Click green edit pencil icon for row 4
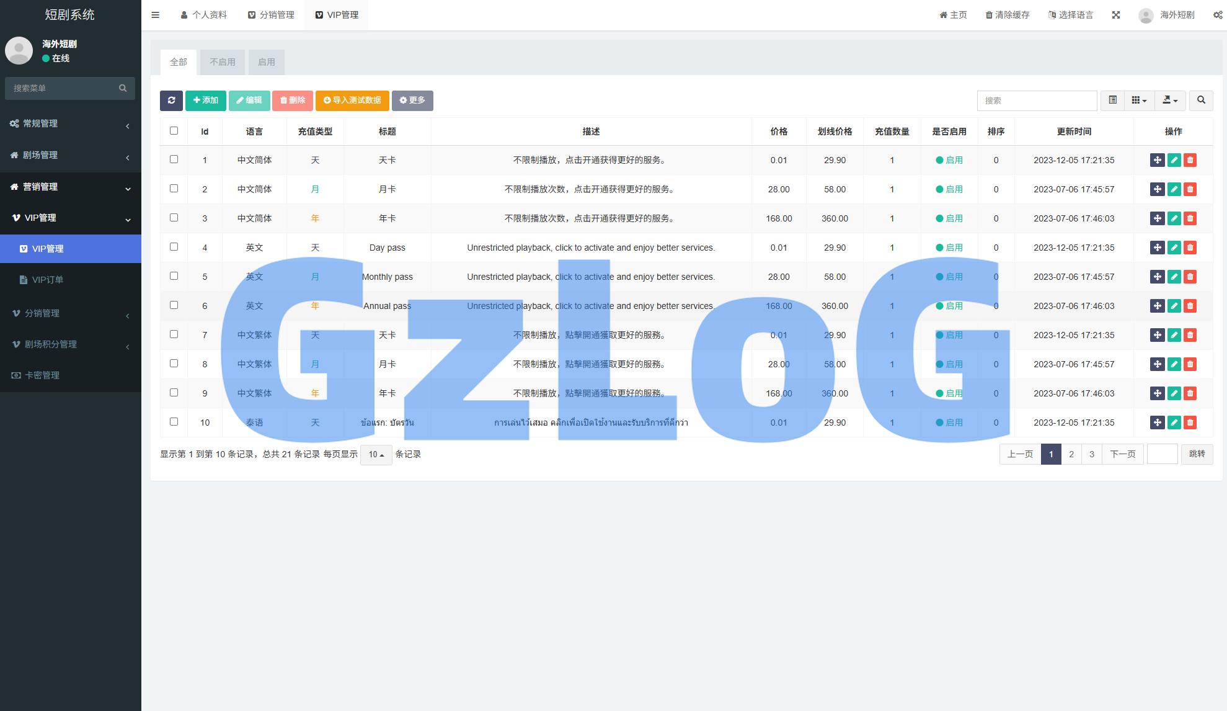Image resolution: width=1227 pixels, height=711 pixels. point(1174,248)
